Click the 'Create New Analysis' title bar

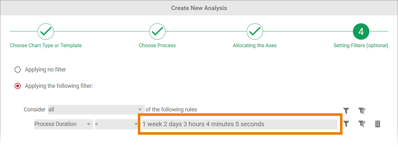(199, 8)
